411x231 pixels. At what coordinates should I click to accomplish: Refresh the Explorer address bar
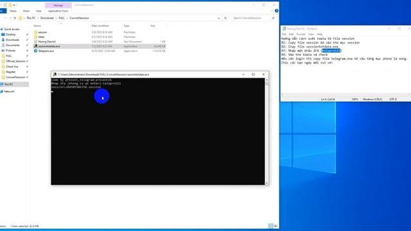point(225,18)
